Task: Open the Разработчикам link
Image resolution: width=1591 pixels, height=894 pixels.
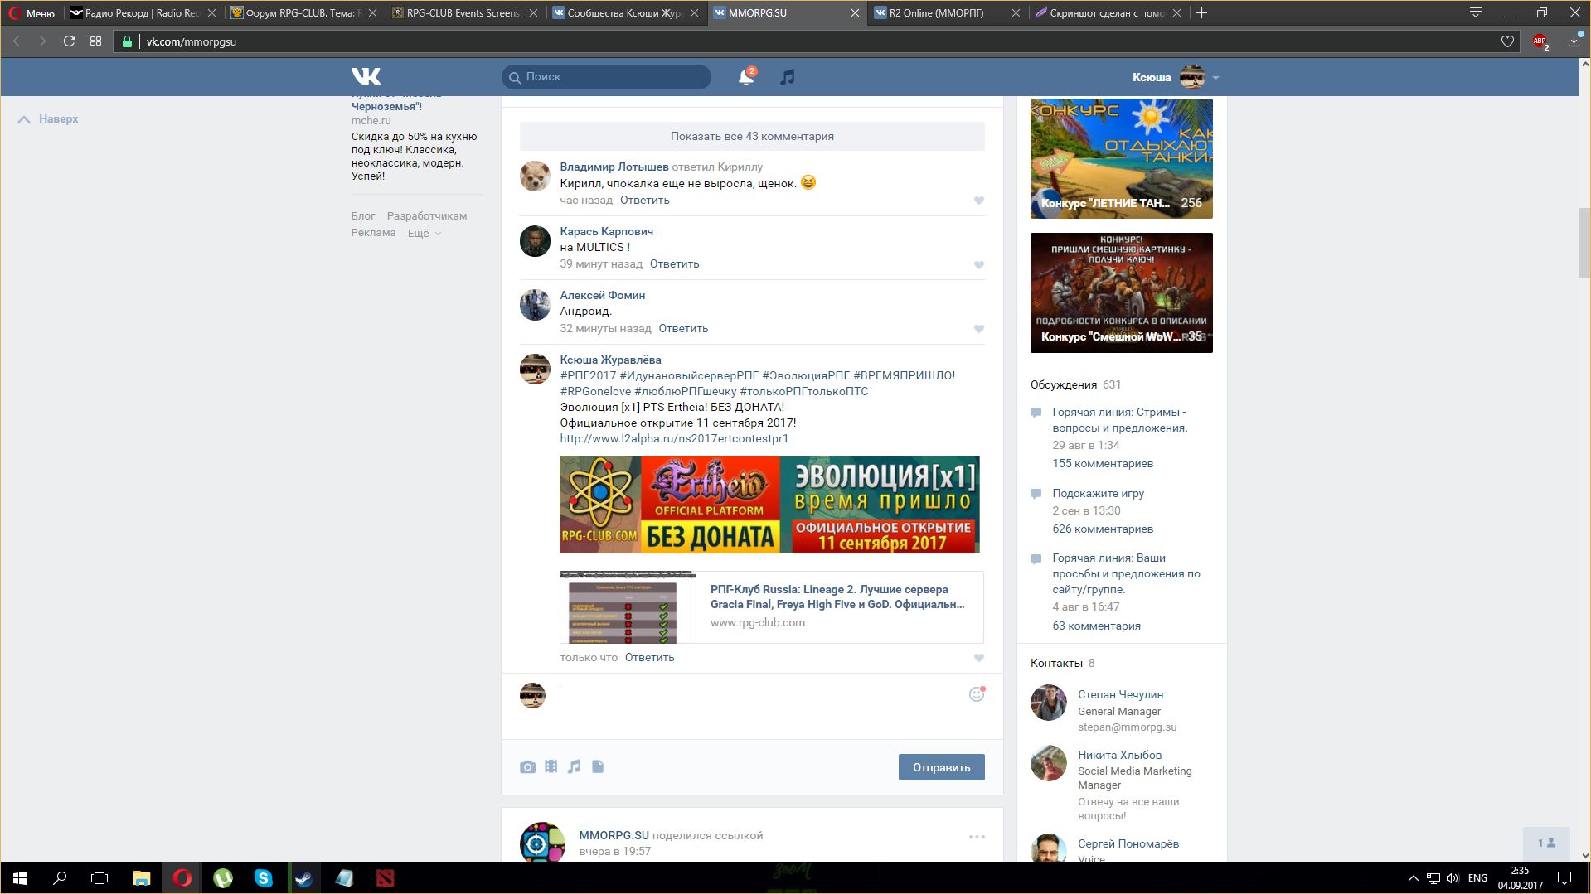Action: point(426,216)
